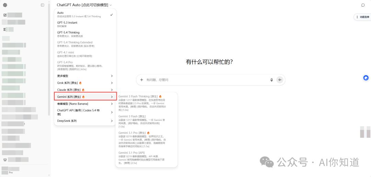Click the new chat pencil icon
The image size is (371, 177).
5,15
